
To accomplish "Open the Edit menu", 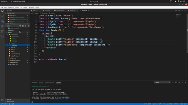I will (5, 7).
